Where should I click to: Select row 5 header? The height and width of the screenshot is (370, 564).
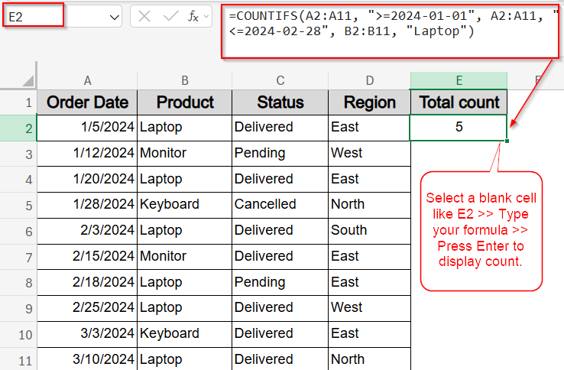pyautogui.click(x=18, y=206)
